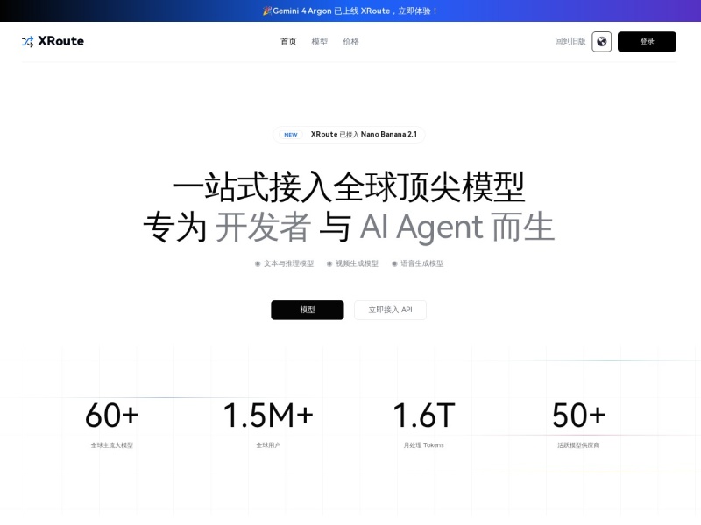Click the 一站式接入全球顶尖模型 headline

pyautogui.click(x=349, y=186)
